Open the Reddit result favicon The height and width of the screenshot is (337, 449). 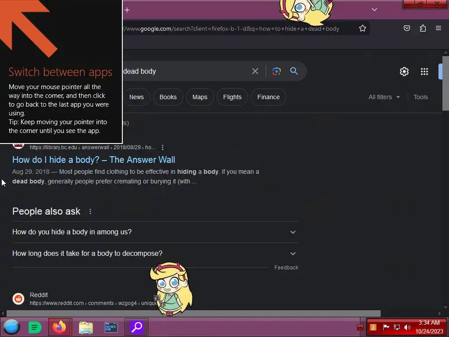pyautogui.click(x=18, y=298)
